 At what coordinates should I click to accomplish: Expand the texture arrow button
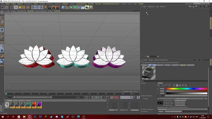coord(158,99)
